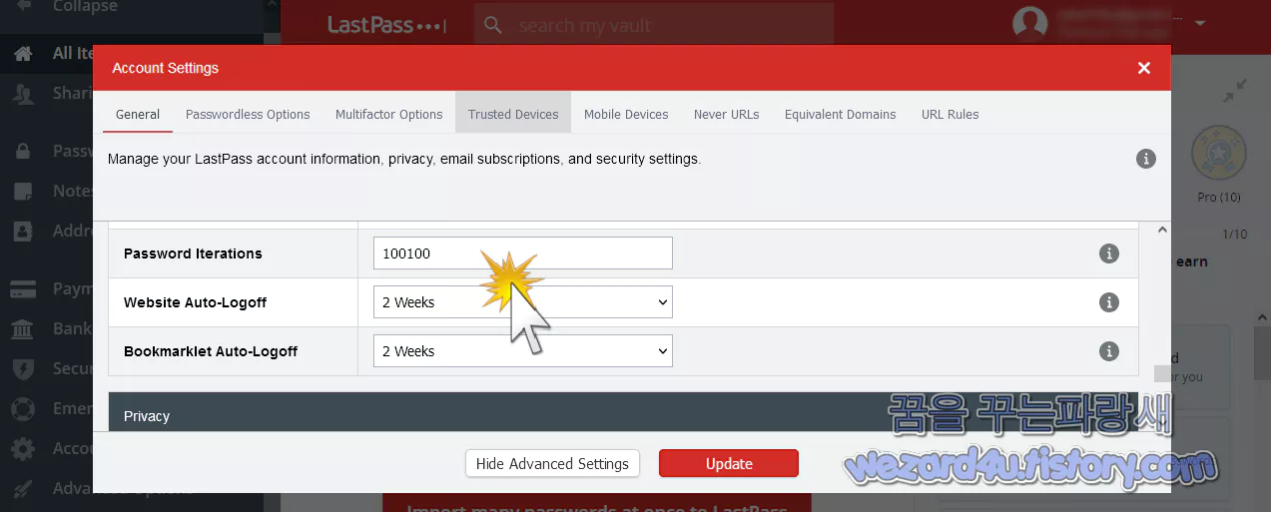Screen dimensions: 1271x512
Task: Open the URL Rules tab
Action: [950, 114]
